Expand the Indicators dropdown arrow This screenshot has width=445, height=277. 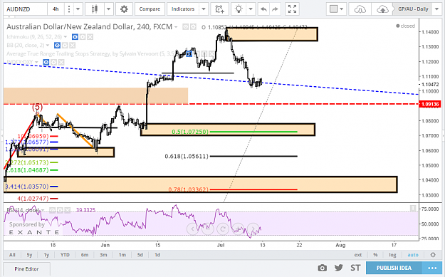(204, 9)
